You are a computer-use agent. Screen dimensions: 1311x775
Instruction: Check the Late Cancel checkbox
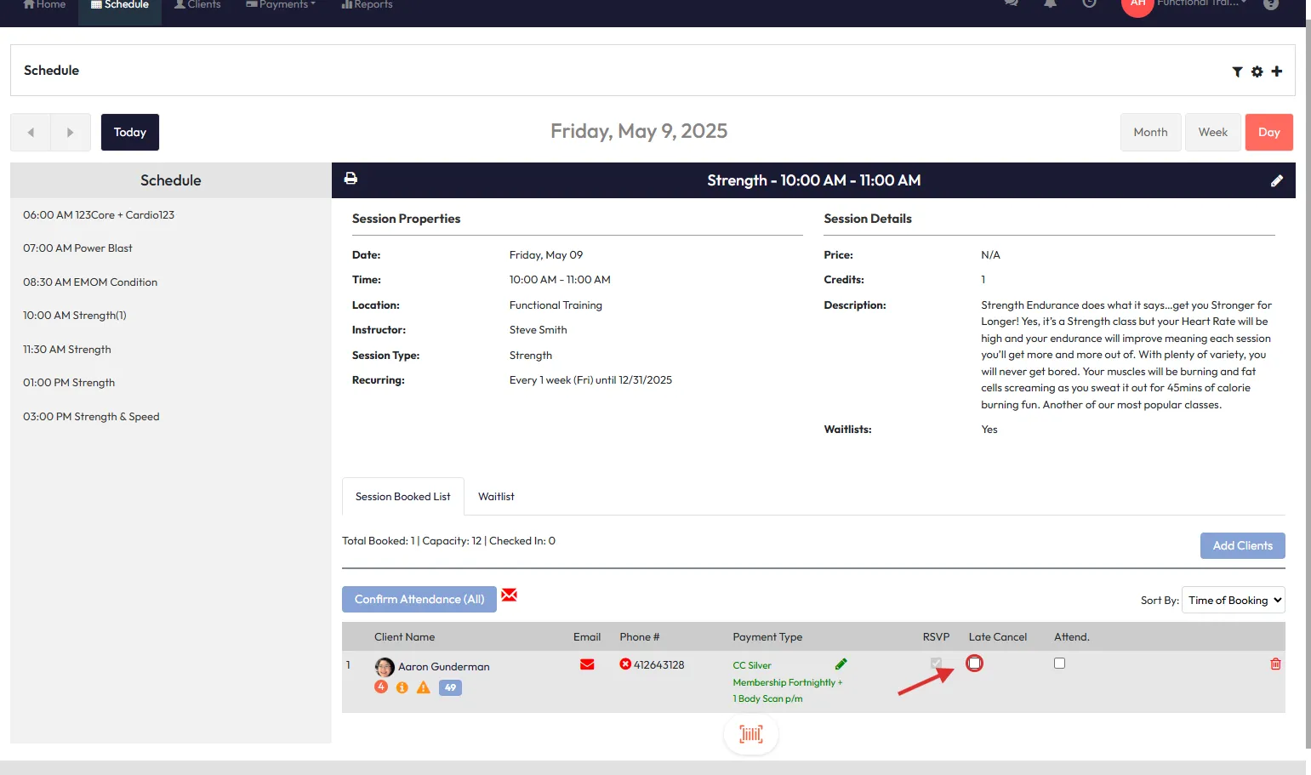pyautogui.click(x=974, y=664)
